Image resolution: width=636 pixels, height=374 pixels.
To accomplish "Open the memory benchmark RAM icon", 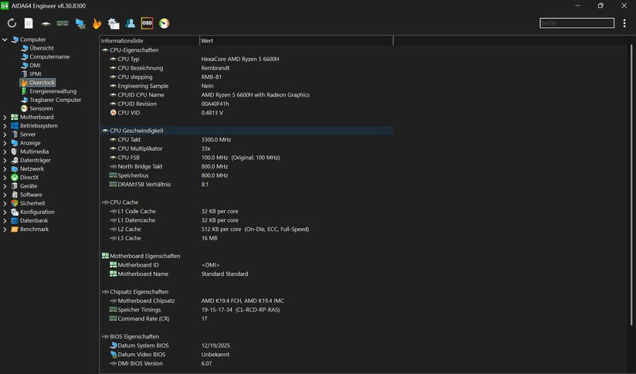I will tap(63, 23).
